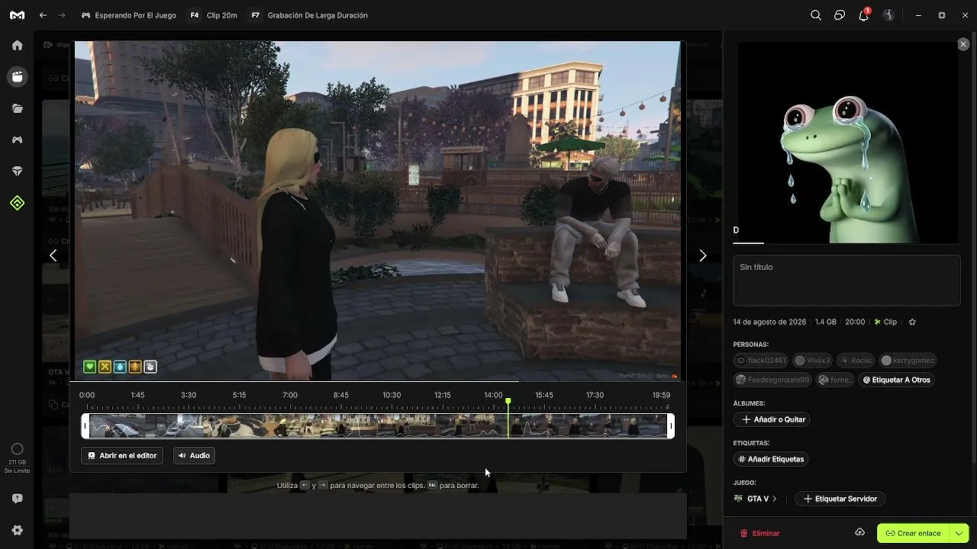Open the clips library sidebar icon
Viewport: 977px width, 549px height.
[17, 77]
